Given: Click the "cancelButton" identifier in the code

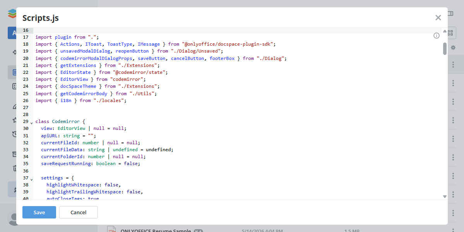Looking at the screenshot, I should point(188,58).
